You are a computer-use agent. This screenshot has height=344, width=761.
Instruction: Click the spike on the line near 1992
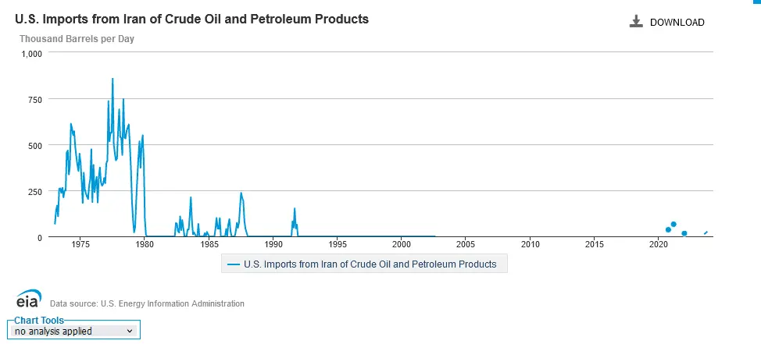click(295, 209)
